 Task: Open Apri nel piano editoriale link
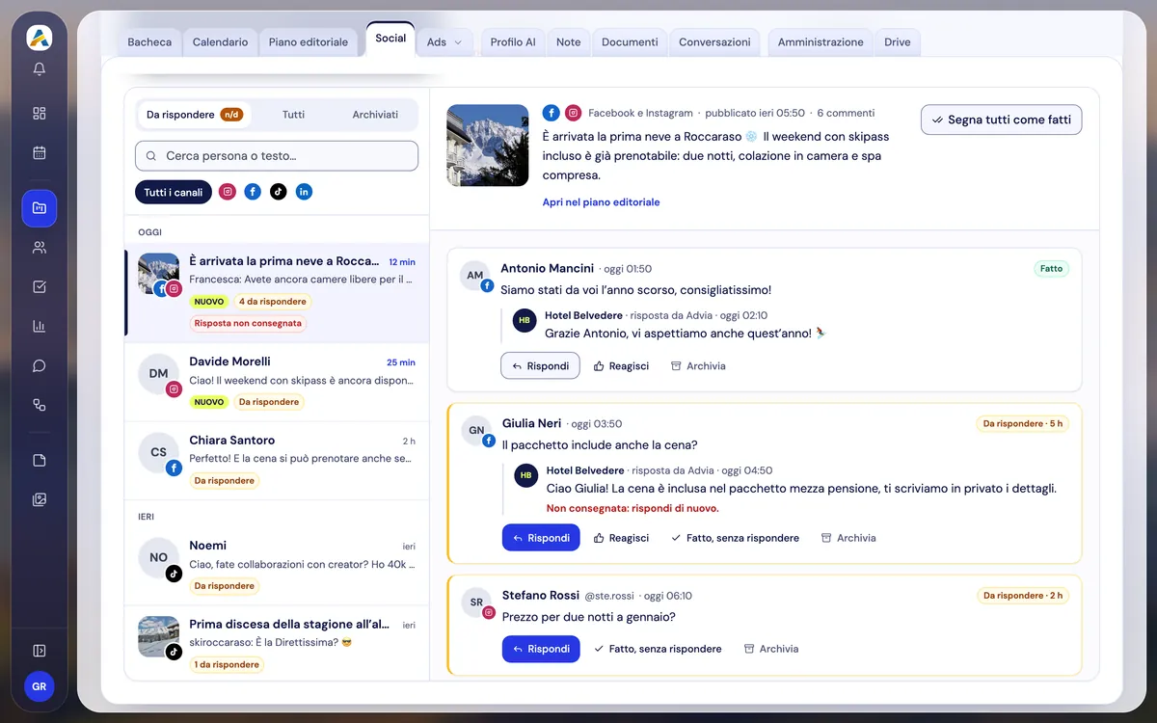point(601,202)
